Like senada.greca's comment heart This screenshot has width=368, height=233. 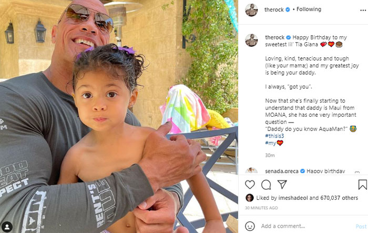[x=357, y=173]
